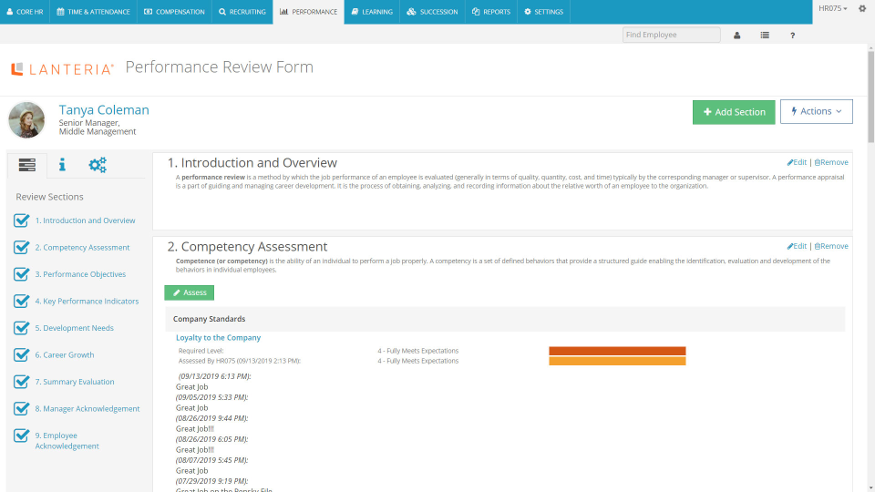
Task: Click the Lanteria logo
Action: [62, 68]
